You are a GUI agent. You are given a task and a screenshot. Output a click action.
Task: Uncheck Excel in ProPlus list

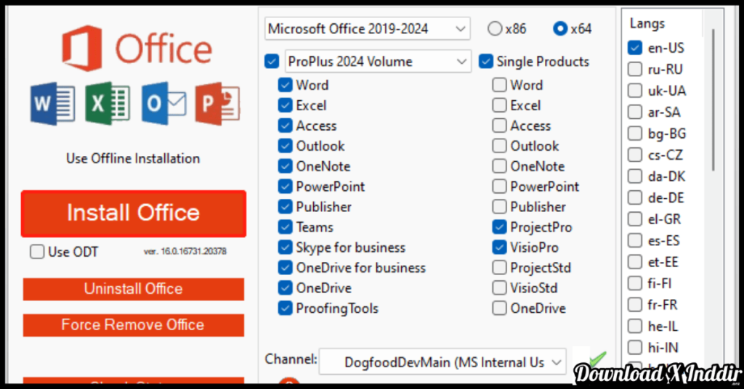(285, 105)
